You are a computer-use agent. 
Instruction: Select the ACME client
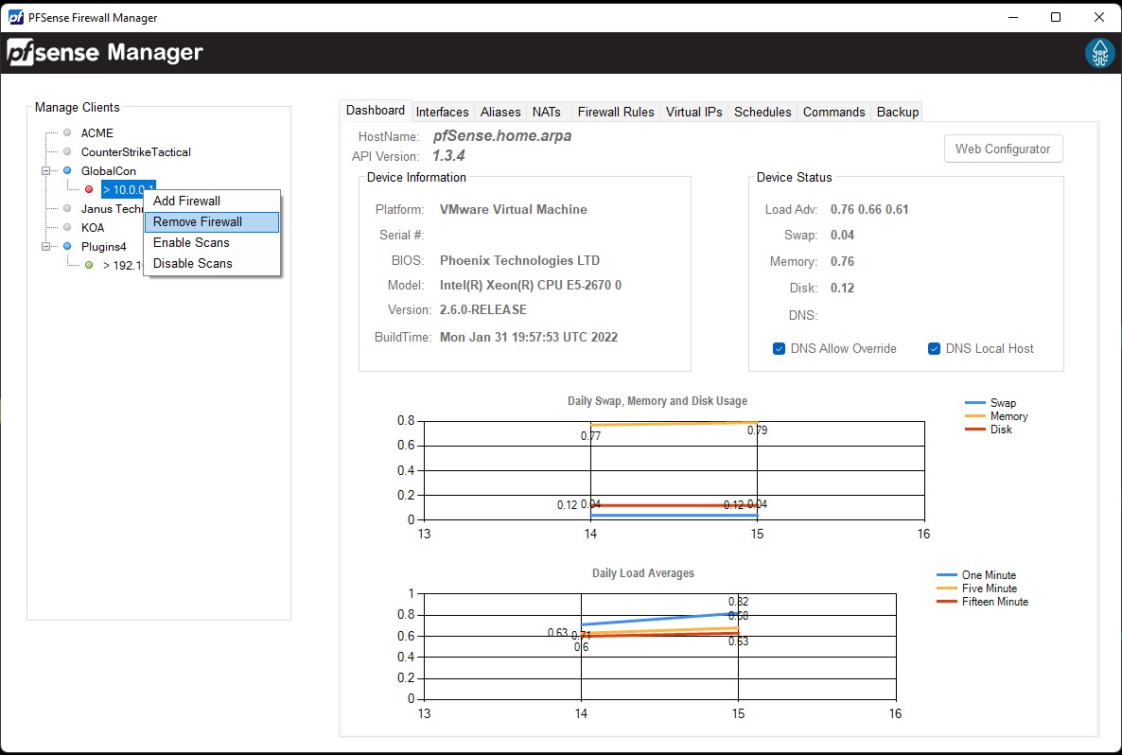[x=97, y=133]
